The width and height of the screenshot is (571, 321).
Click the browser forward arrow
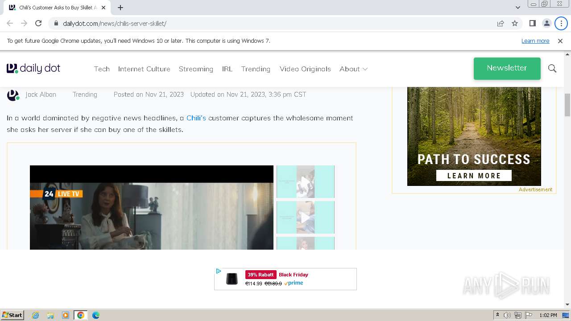pos(24,23)
